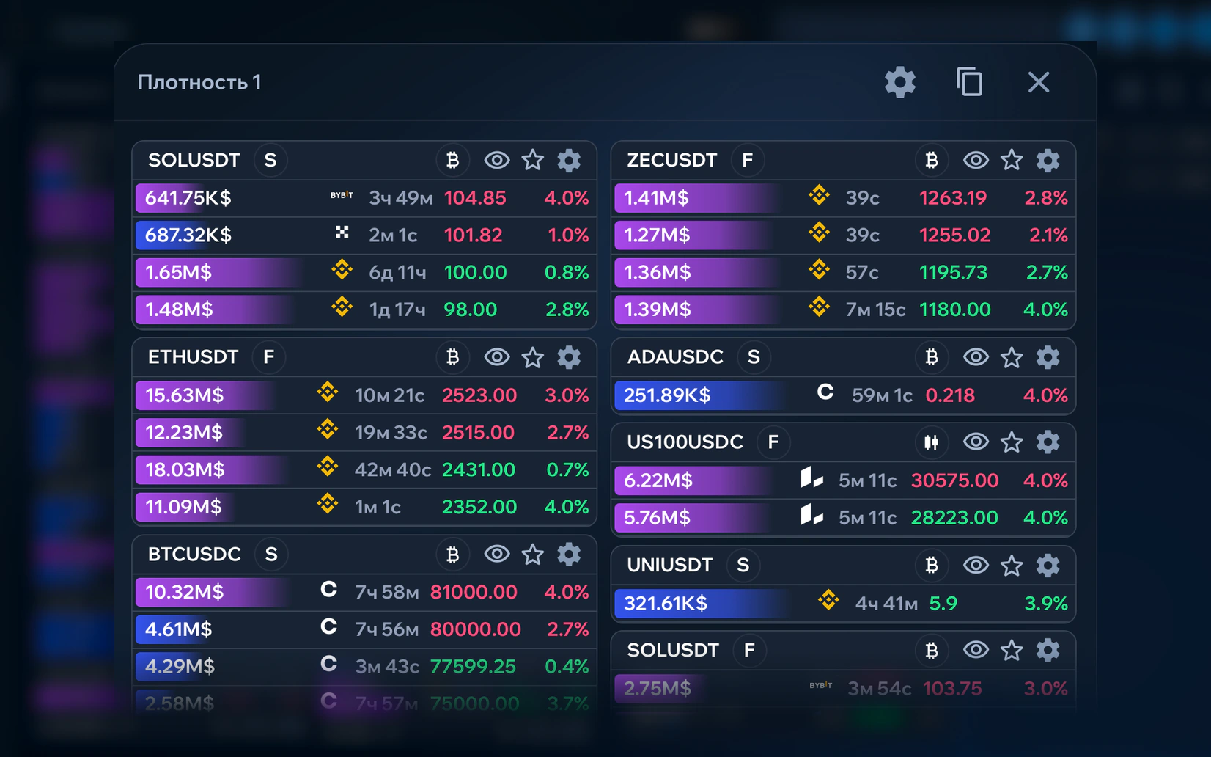Click the 1263.19 price in ZECUSDT card
Image resolution: width=1211 pixels, height=757 pixels.
(x=952, y=198)
